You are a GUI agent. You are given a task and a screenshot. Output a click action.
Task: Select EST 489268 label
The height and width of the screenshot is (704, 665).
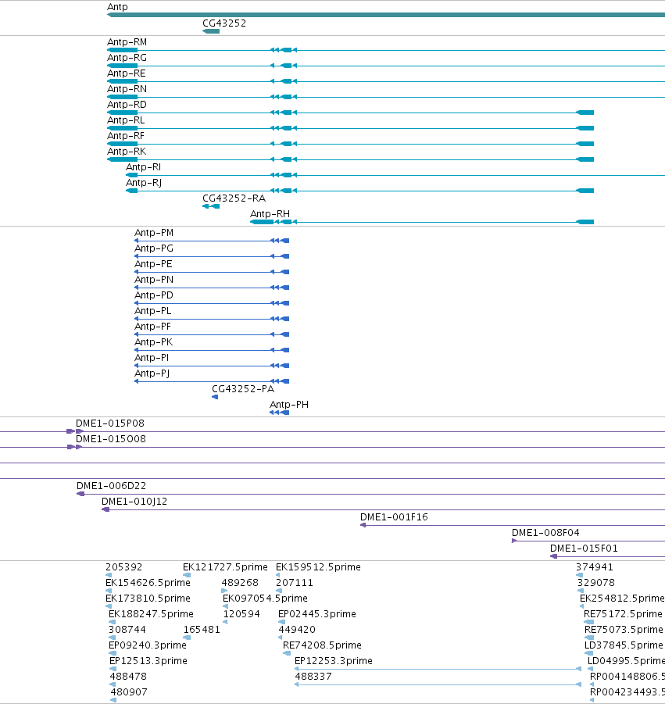[x=240, y=583]
